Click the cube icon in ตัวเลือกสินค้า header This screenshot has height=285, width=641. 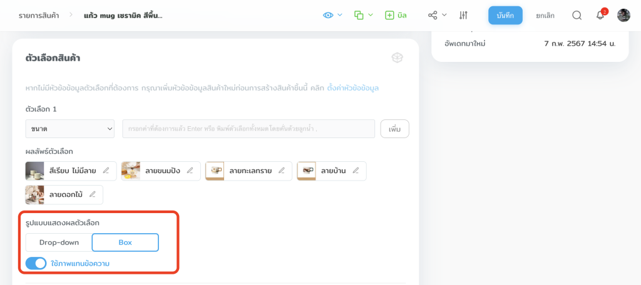click(x=397, y=57)
